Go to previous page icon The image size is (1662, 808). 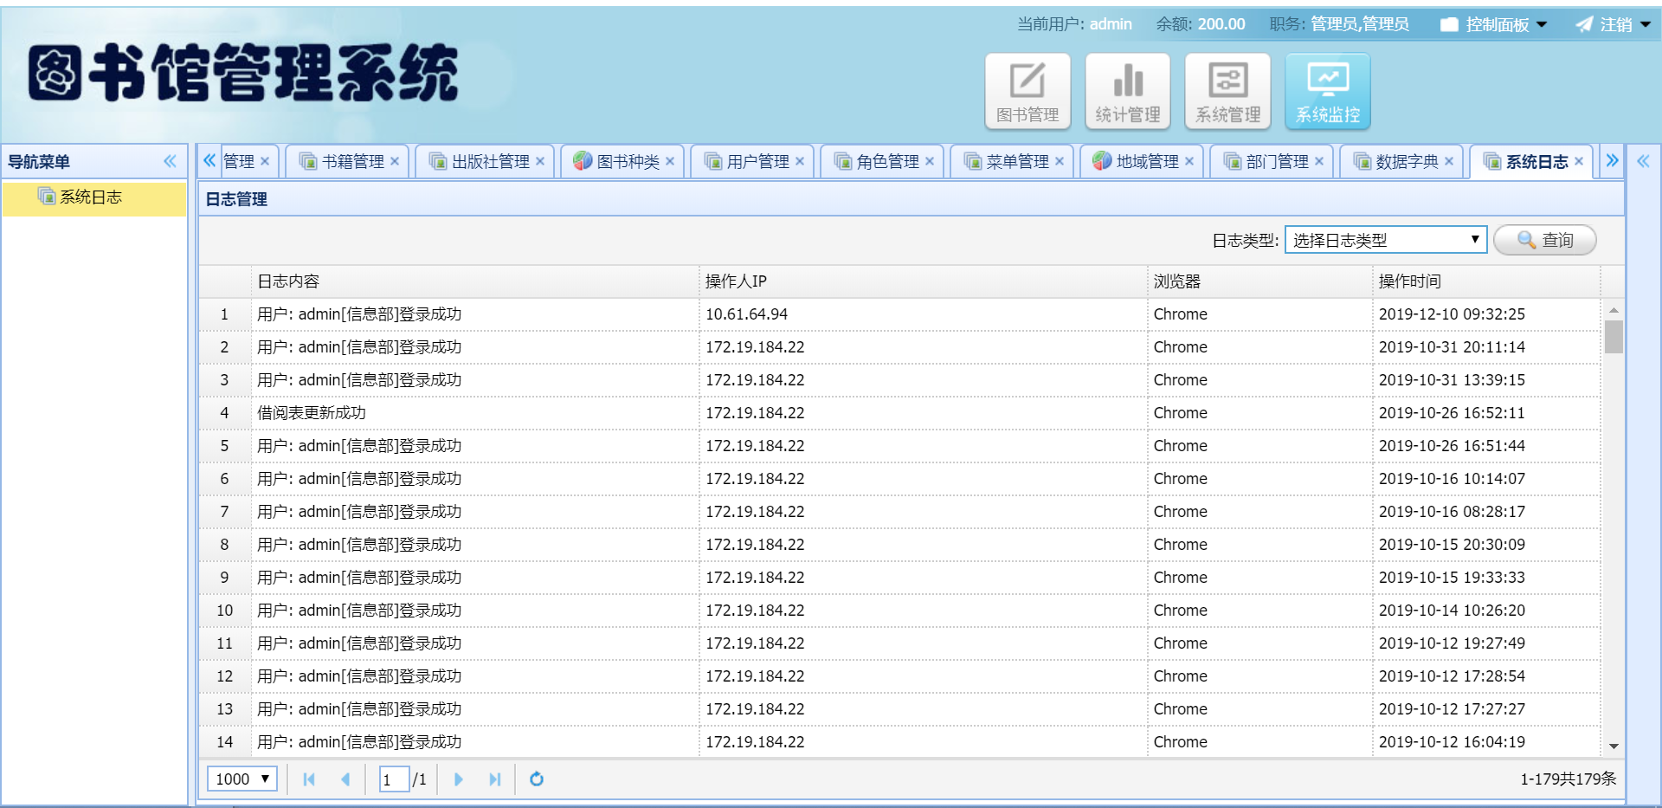click(345, 779)
